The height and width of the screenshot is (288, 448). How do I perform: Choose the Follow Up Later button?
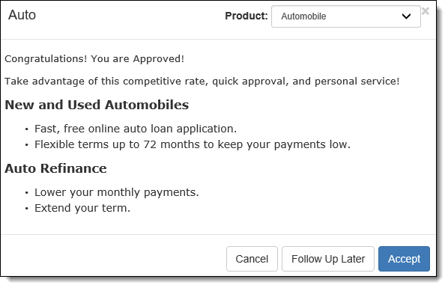point(328,259)
